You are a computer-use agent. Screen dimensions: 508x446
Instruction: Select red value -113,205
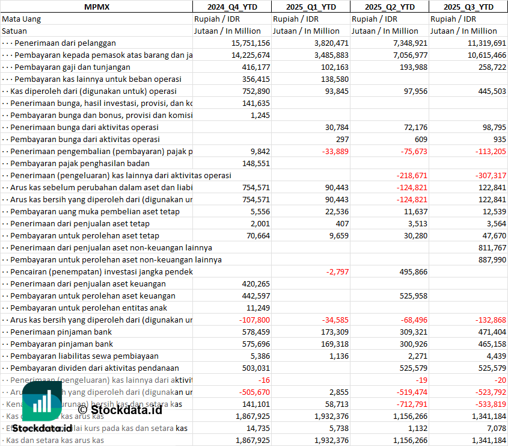point(491,152)
